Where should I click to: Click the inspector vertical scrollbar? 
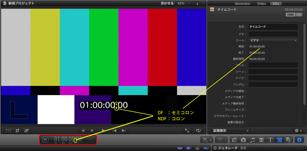coord(304,64)
